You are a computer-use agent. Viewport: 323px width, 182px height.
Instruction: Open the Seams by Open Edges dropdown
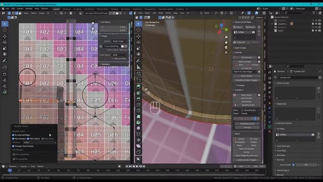click(x=245, y=72)
